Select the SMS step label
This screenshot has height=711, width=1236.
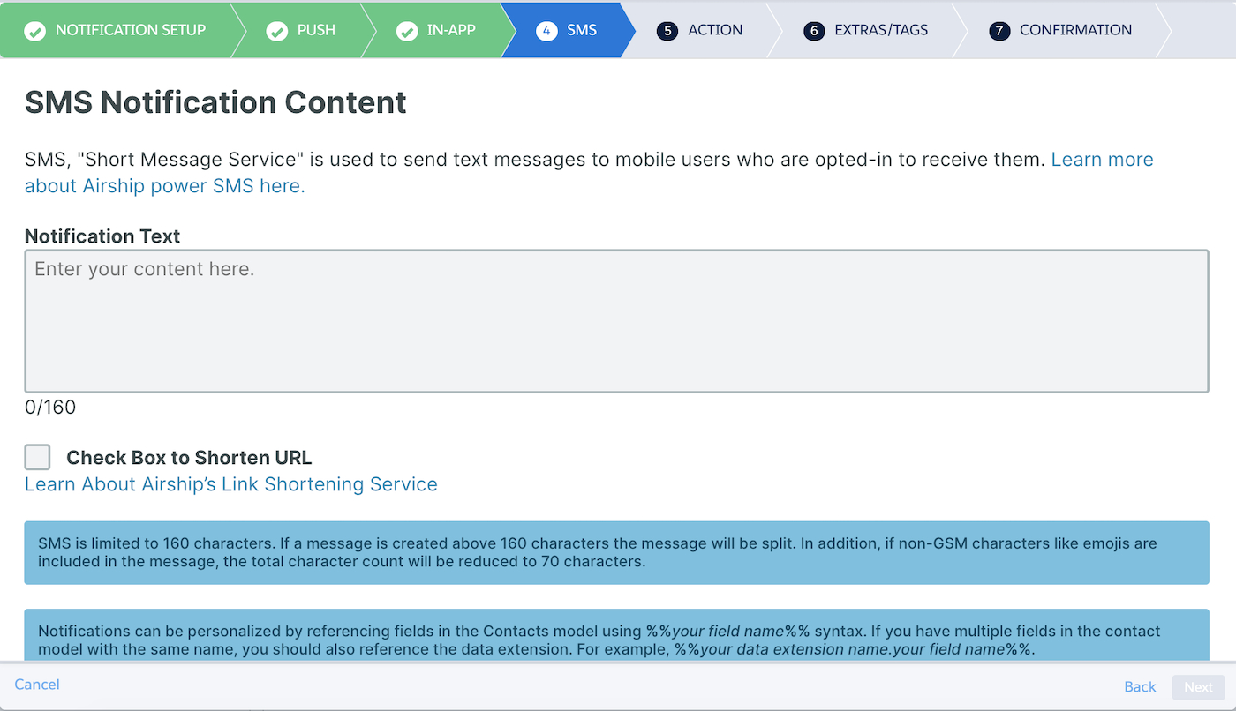click(582, 30)
